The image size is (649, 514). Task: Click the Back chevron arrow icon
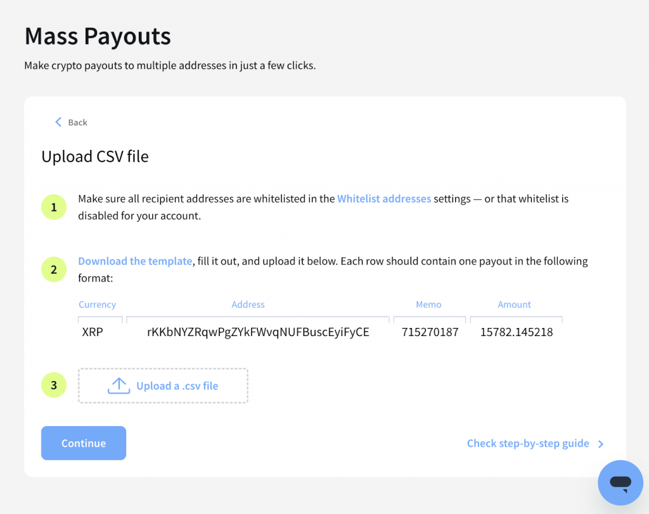[x=58, y=122]
